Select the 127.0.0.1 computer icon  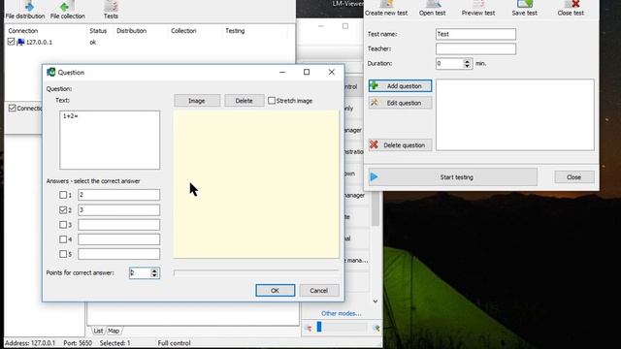[20, 42]
